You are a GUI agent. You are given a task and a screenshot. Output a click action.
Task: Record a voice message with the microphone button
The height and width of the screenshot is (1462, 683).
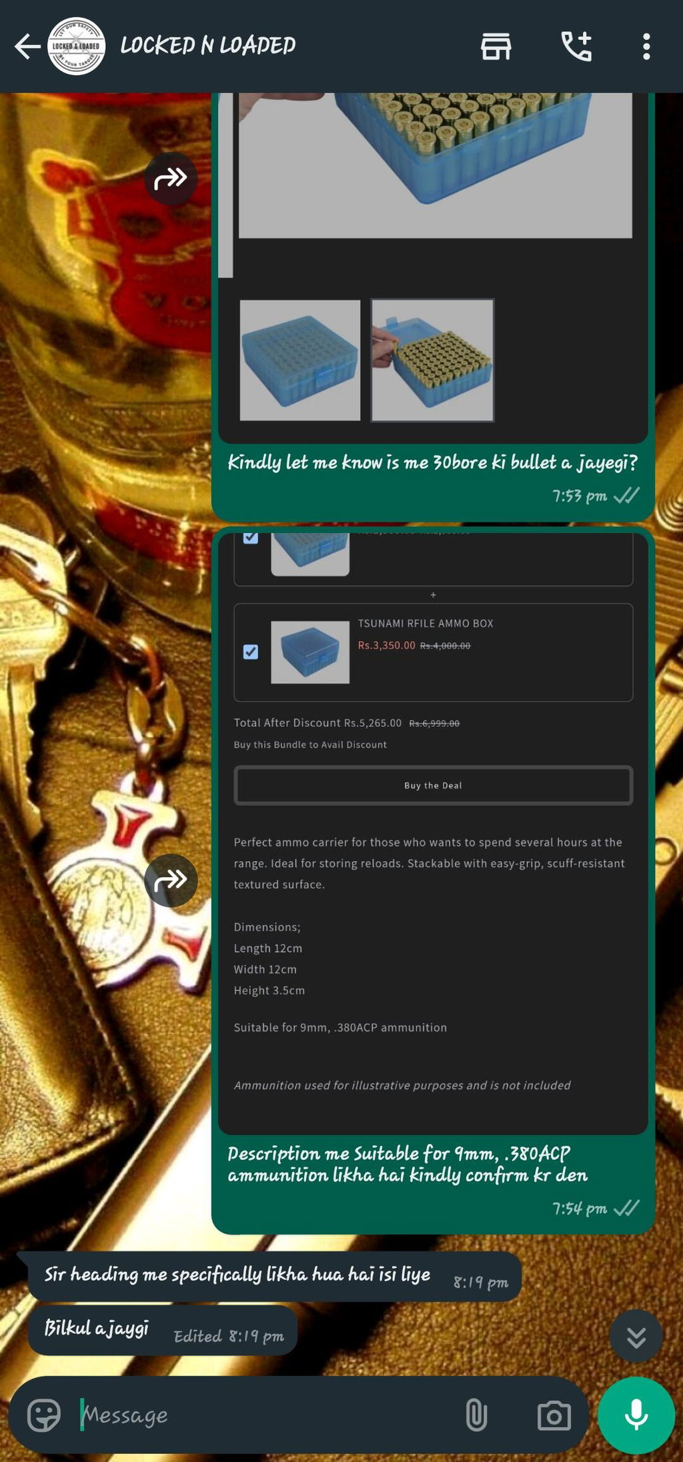636,1415
